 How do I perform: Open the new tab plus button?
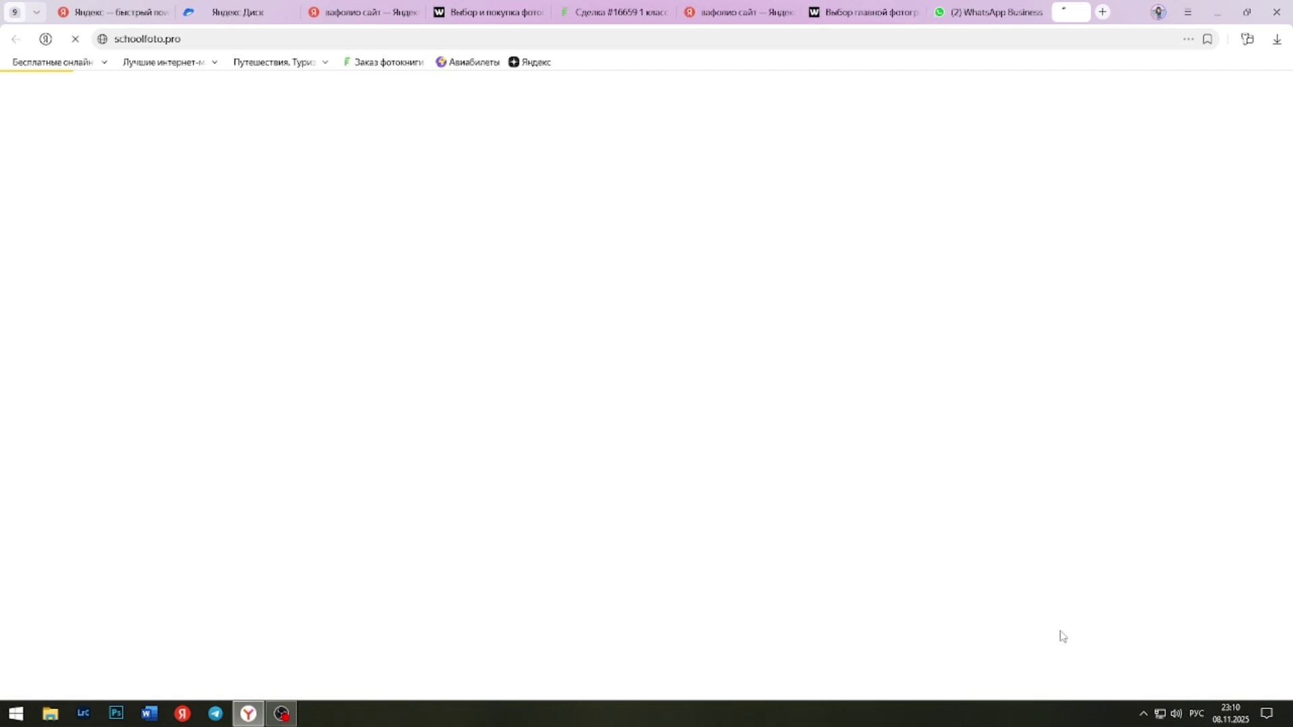1102,12
